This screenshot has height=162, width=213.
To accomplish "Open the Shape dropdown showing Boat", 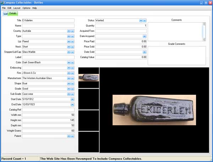I will [69, 84].
